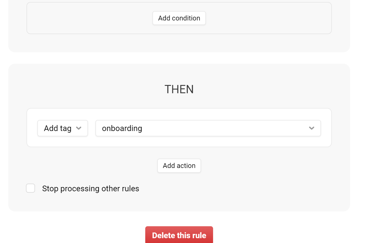The image size is (368, 243).
Task: Open the onboarding tag selector
Action: point(208,128)
